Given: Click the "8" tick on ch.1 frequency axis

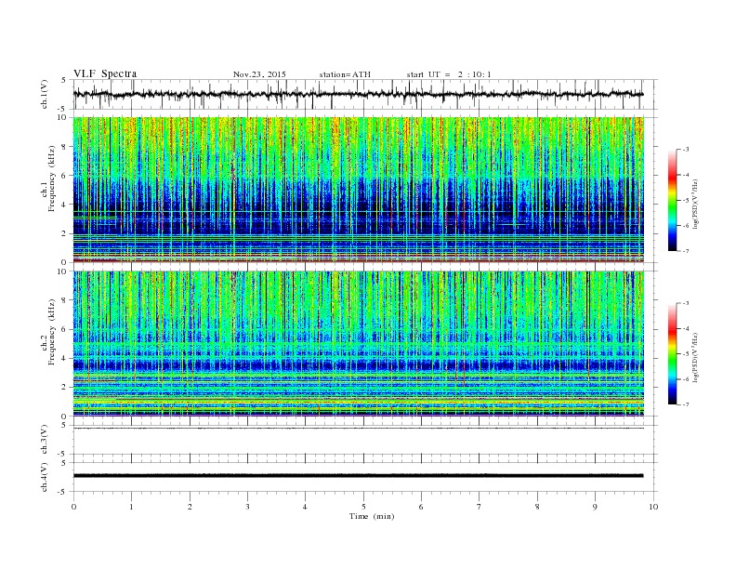Looking at the screenshot, I should 65,147.
